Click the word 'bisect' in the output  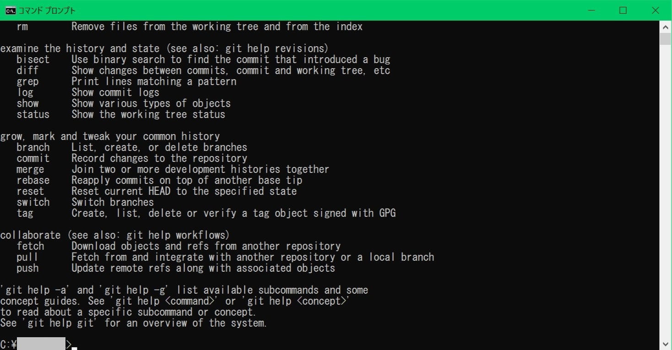pos(33,59)
